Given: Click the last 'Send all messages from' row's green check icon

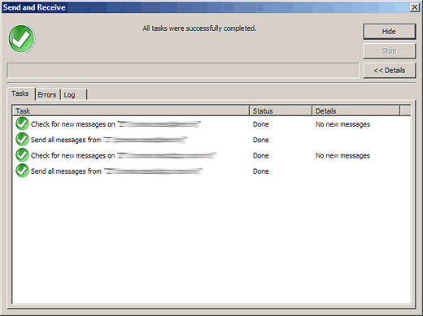Looking at the screenshot, I should click(22, 171).
